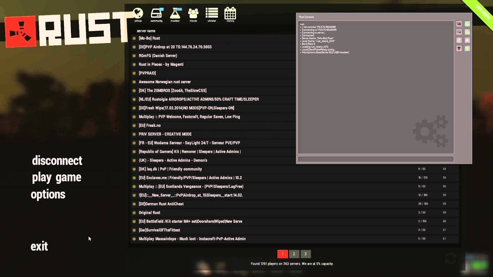Click the green trophy icon in Rust Console

(467, 48)
